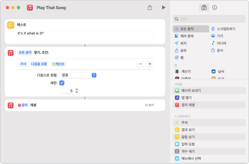
Task: Increase limit with stepper up arrow
Action: 77,90
